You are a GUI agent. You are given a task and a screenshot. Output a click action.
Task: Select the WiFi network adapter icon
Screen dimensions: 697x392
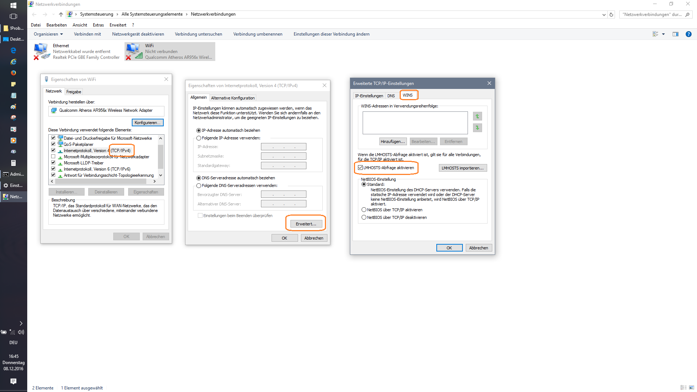click(x=134, y=51)
